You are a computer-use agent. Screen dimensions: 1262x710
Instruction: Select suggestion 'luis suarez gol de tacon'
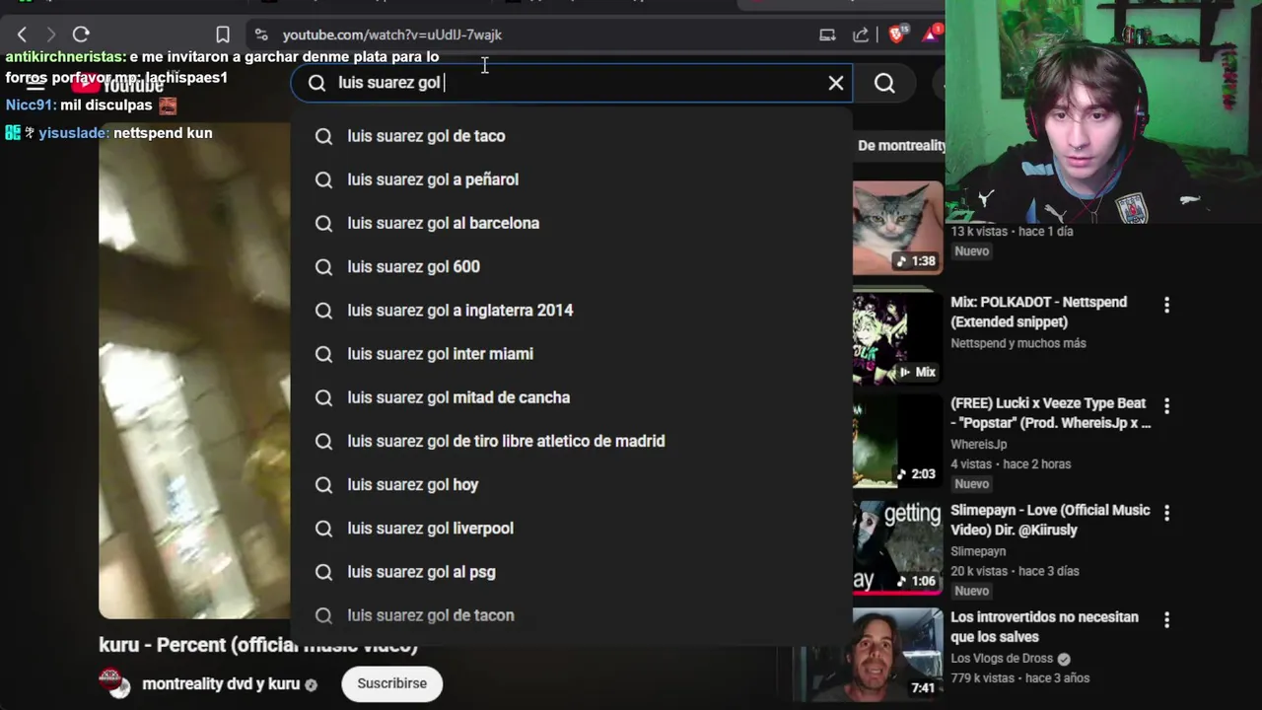pyautogui.click(x=572, y=615)
